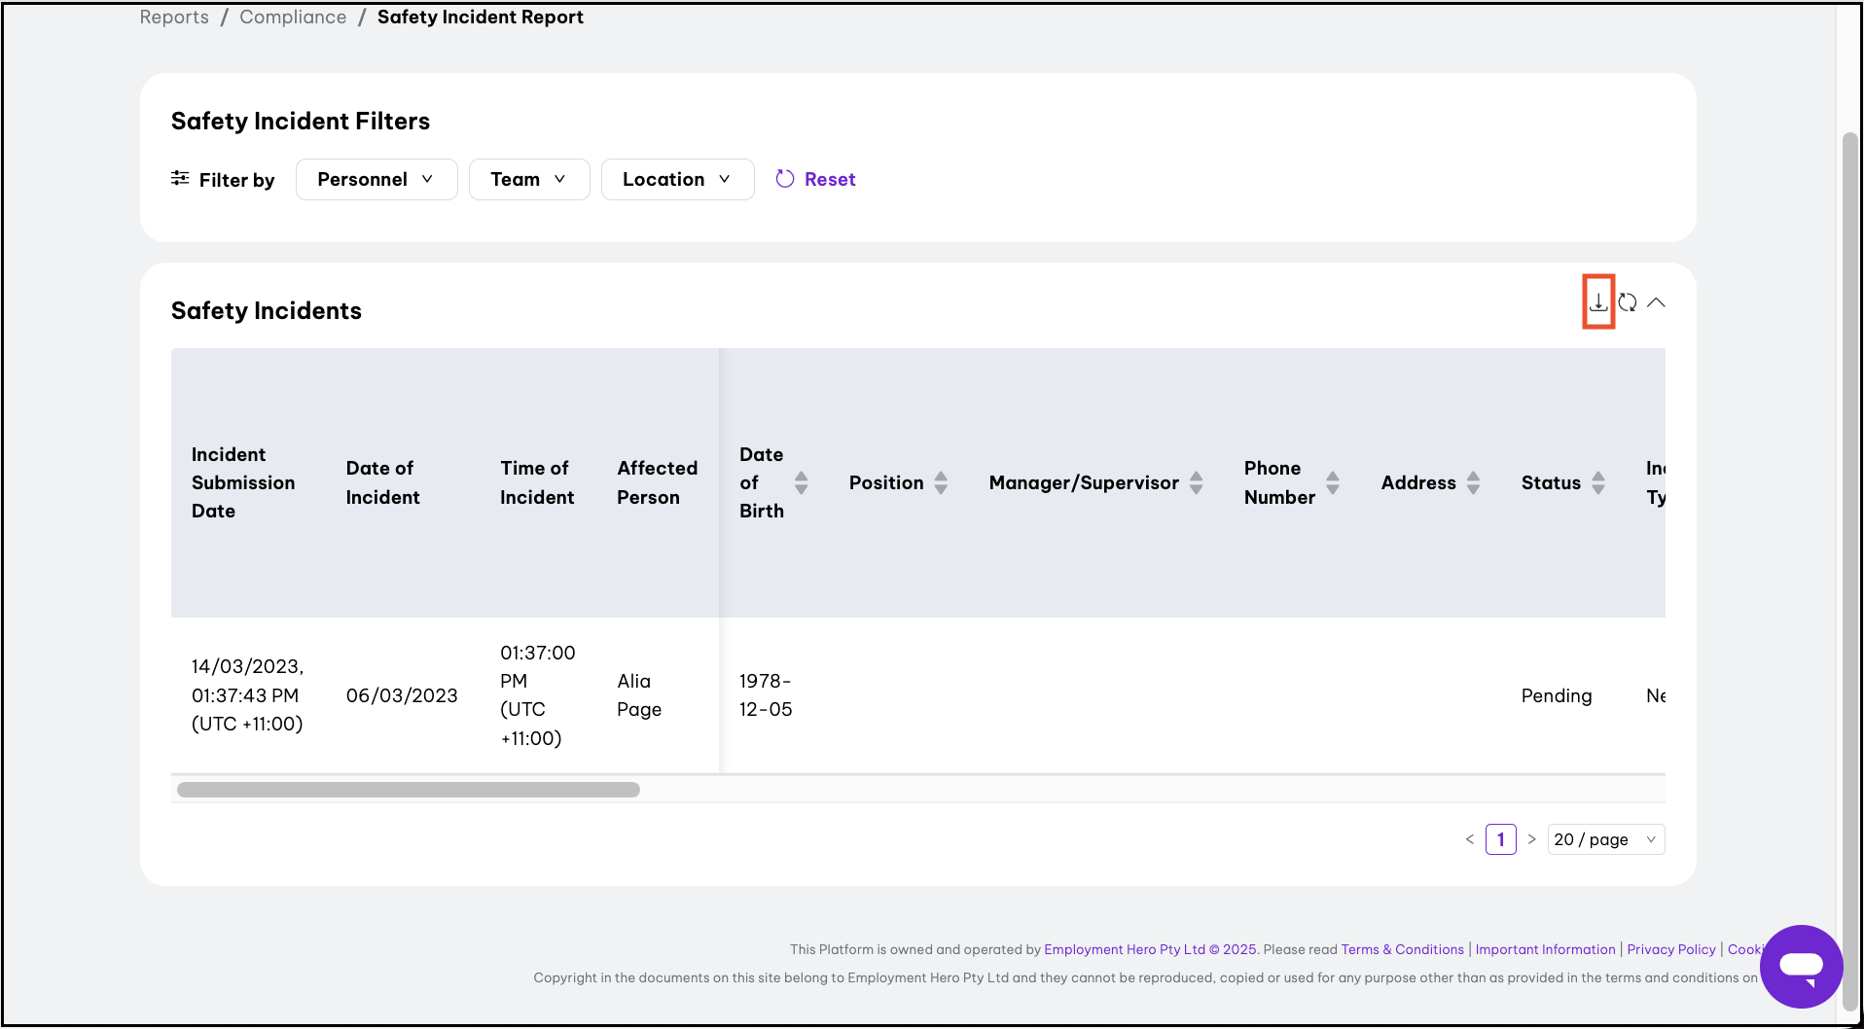Open the Personnel filter dropdown
Viewport: 1864px width, 1029px height.
coord(376,180)
